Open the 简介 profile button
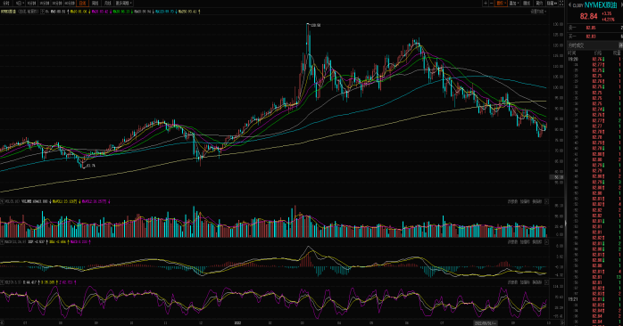 click(x=539, y=4)
